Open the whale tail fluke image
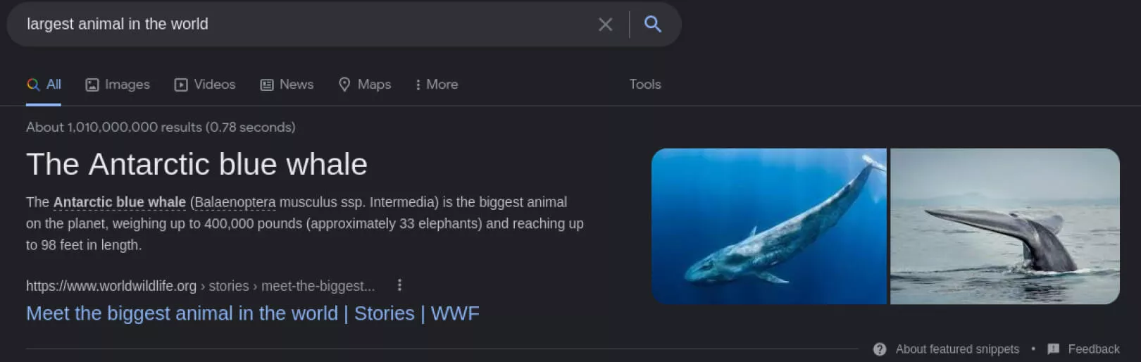This screenshot has height=362, width=1141. coord(1004,226)
